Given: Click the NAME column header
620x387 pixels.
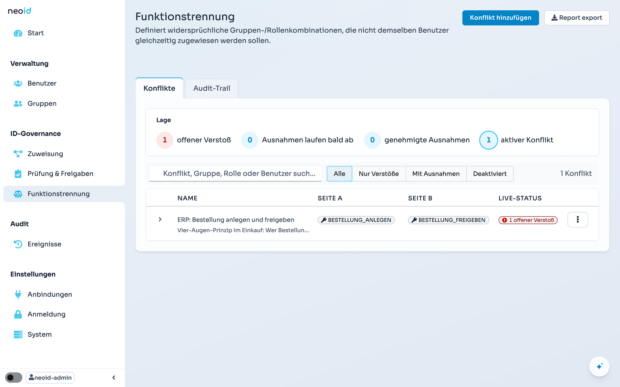Looking at the screenshot, I should click(187, 198).
